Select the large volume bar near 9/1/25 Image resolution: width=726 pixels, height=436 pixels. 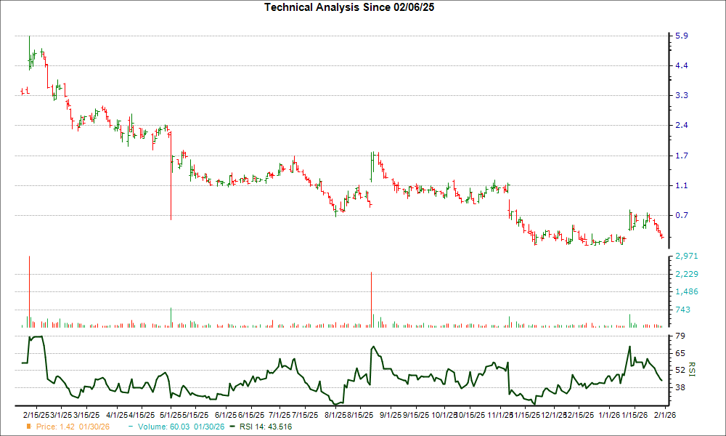tap(372, 298)
